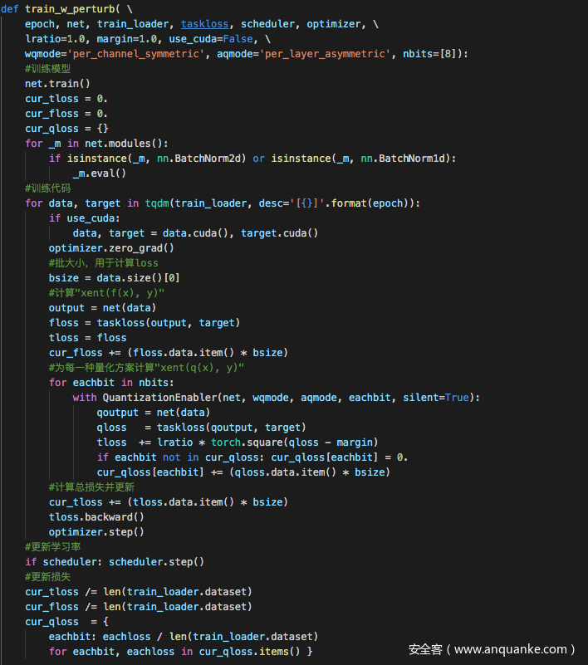Click the 'lratio=1.0, margin=1.0' parameter line

click(148, 39)
